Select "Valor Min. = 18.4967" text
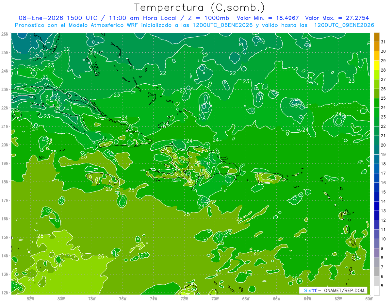The width and height of the screenshot is (392, 303). coord(268,18)
